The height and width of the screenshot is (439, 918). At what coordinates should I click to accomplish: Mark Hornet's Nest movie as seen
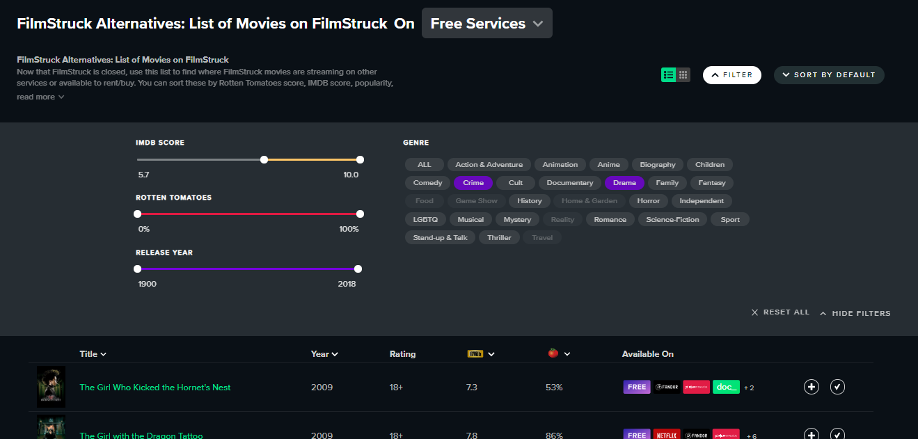click(x=838, y=387)
